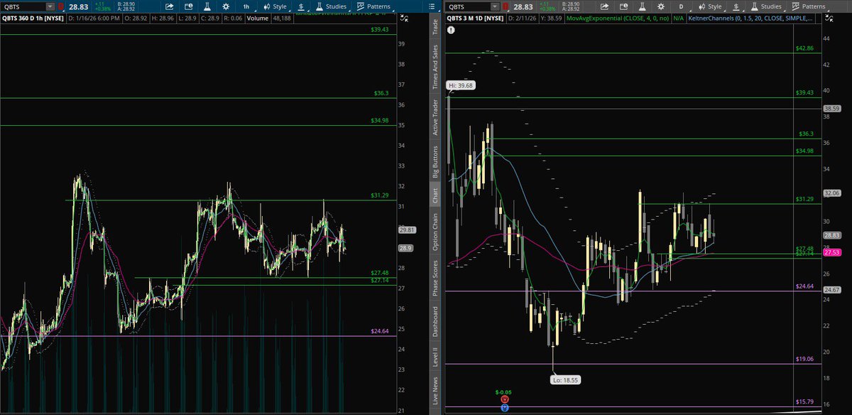Open the share chart icon on left toolbar

pyautogui.click(x=168, y=6)
